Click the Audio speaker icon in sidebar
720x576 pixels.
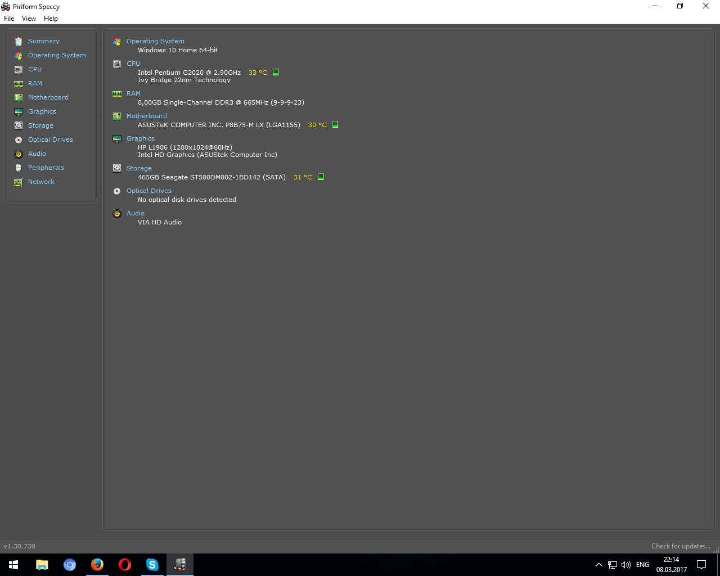(x=19, y=154)
